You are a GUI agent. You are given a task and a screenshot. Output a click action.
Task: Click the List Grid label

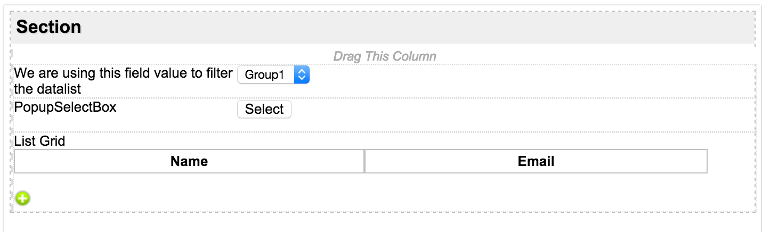coord(40,141)
